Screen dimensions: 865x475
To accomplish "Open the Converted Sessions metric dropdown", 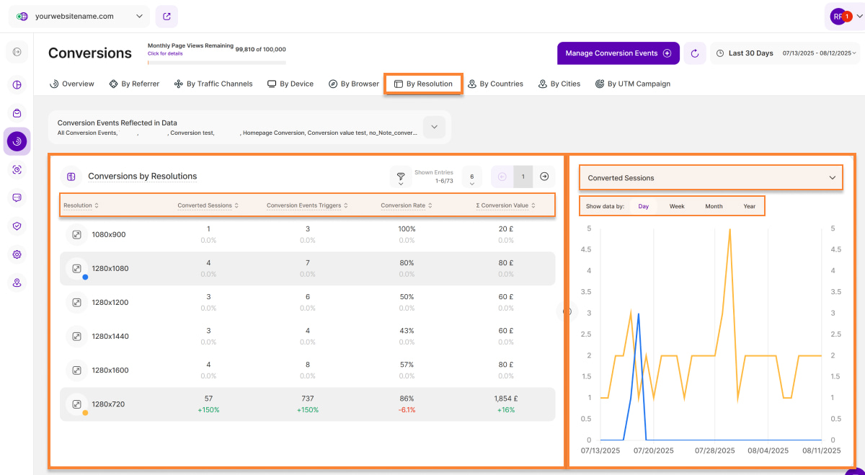I will (711, 178).
